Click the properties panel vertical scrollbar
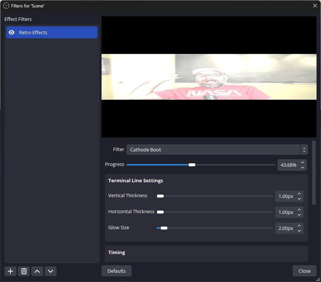Viewport: 321px width, 282px height. [x=314, y=173]
